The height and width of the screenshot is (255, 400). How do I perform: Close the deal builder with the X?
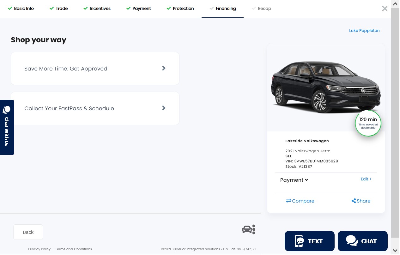(x=385, y=9)
